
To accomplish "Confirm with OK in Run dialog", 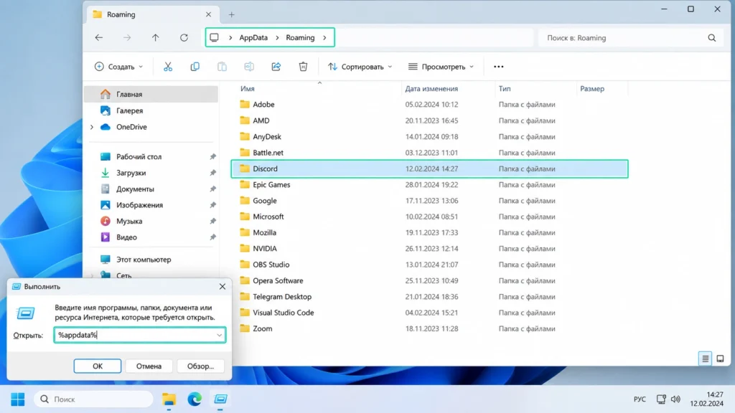I will pos(98,366).
